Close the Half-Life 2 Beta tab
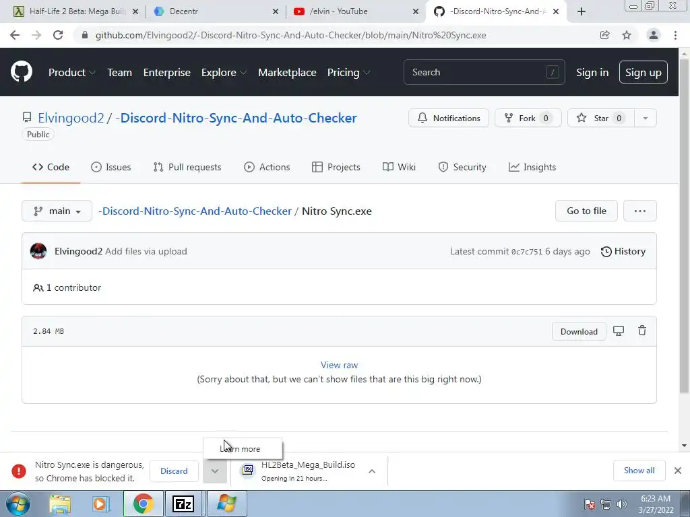690x517 pixels. pyautogui.click(x=135, y=11)
